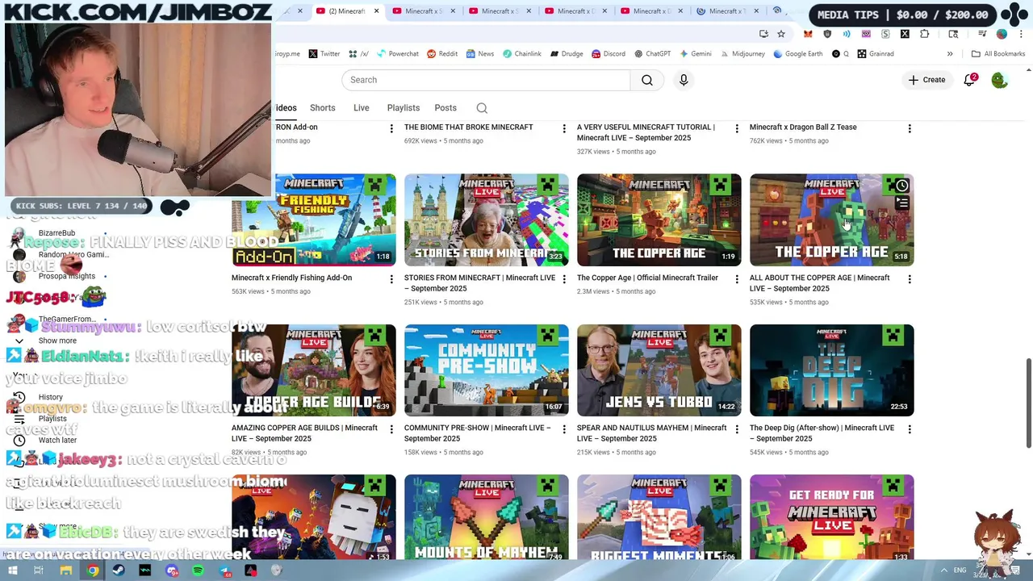Open 'Minecraft x Friendly Fishing Add-On' title link
This screenshot has height=581, width=1033.
coord(291,278)
